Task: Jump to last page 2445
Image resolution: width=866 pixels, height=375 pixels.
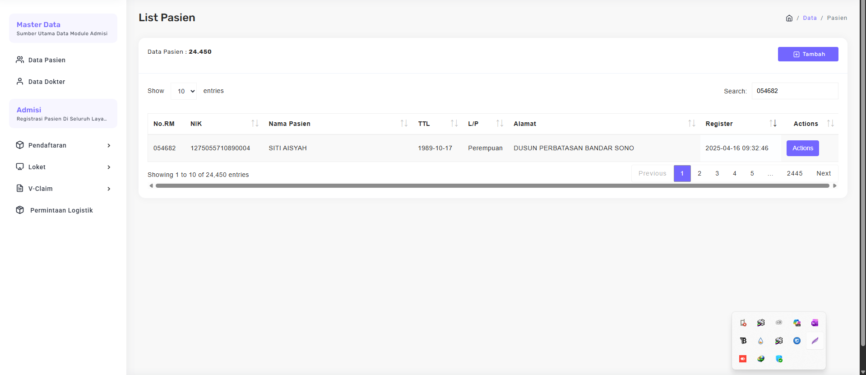Action: point(795,173)
